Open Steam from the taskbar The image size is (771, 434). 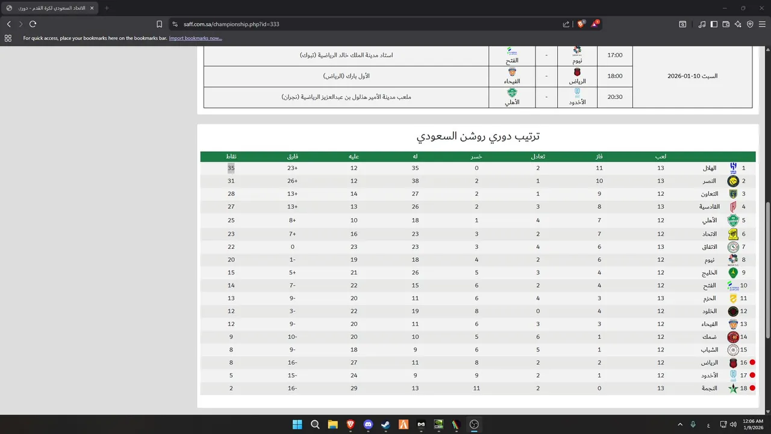click(385, 424)
